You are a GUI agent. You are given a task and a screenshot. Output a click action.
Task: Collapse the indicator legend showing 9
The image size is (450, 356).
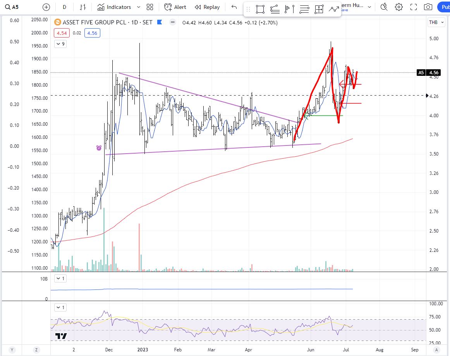[x=60, y=44]
